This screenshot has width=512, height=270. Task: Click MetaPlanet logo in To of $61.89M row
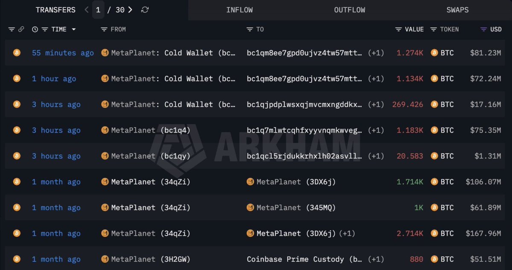(251, 207)
